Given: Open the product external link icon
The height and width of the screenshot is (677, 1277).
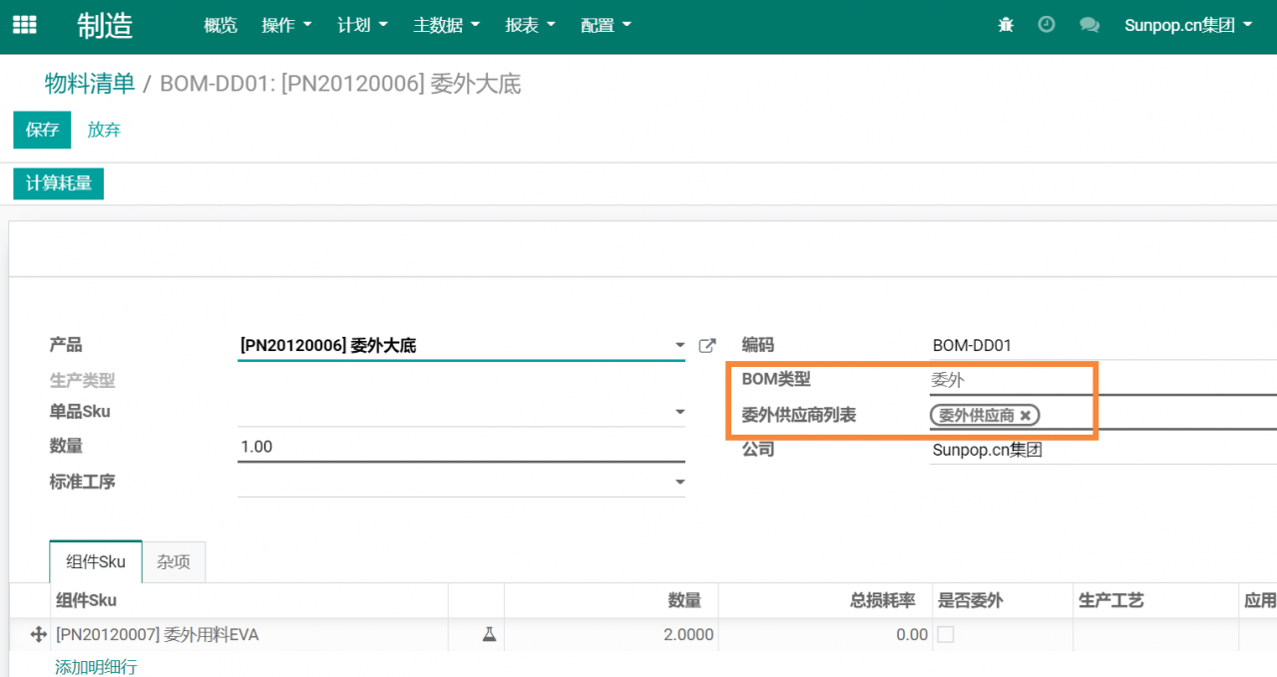Looking at the screenshot, I should coord(707,345).
